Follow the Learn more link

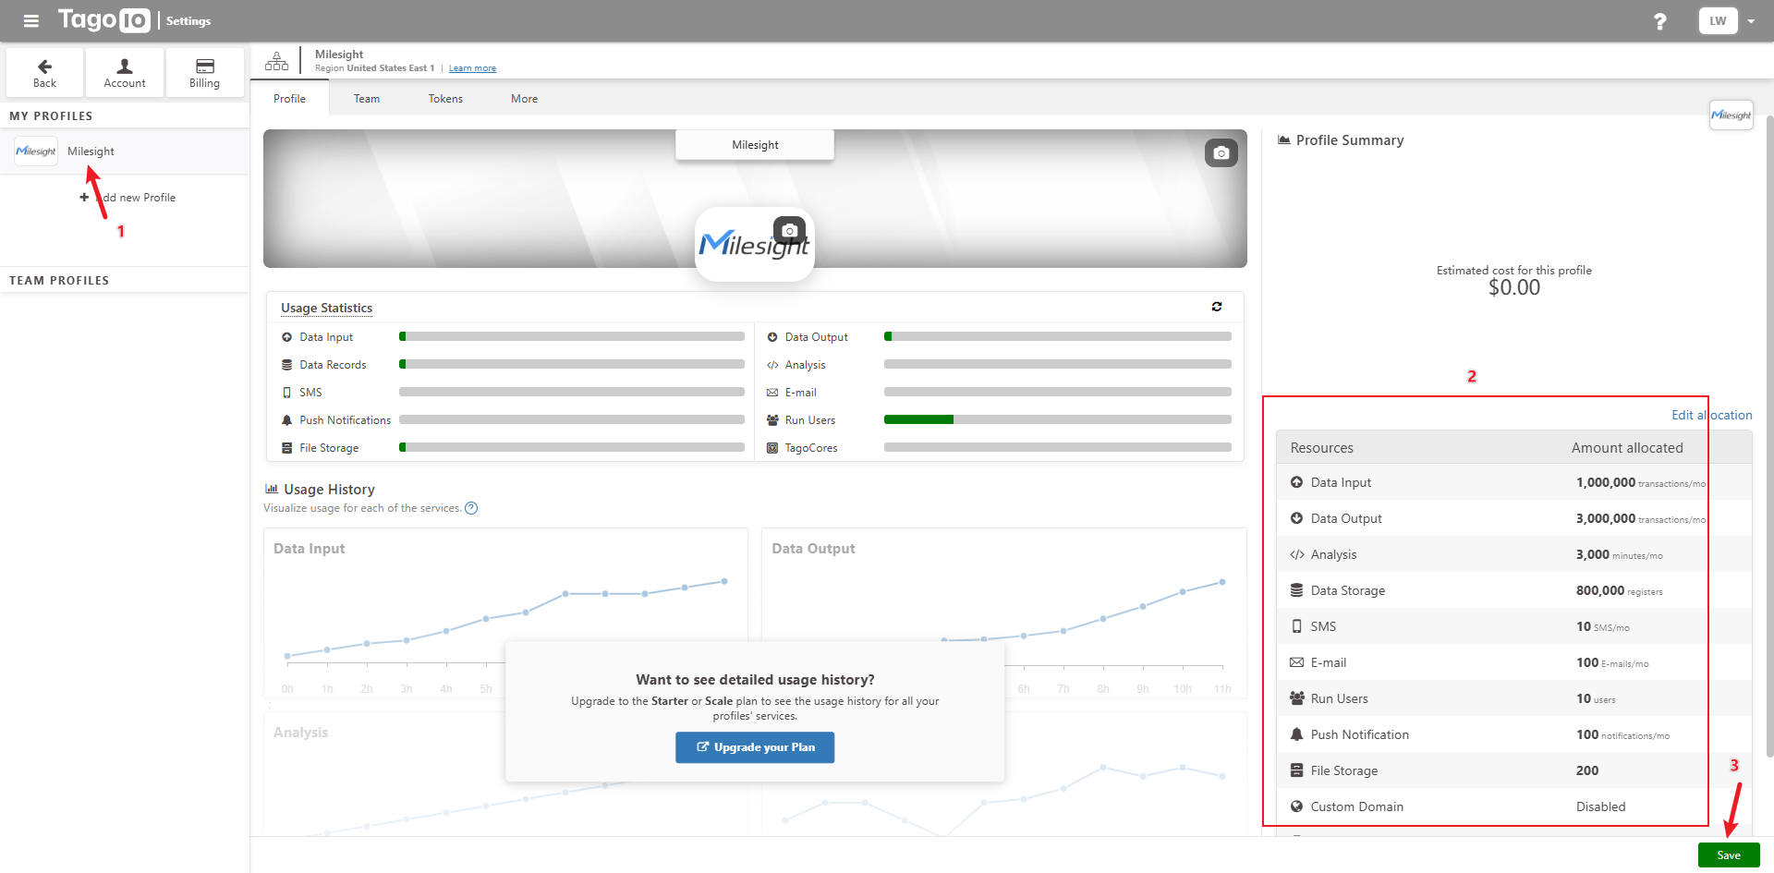click(x=472, y=68)
